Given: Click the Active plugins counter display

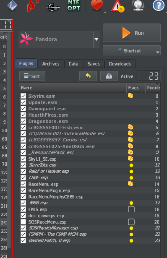Looking at the screenshot, I should pyautogui.click(x=149, y=76).
